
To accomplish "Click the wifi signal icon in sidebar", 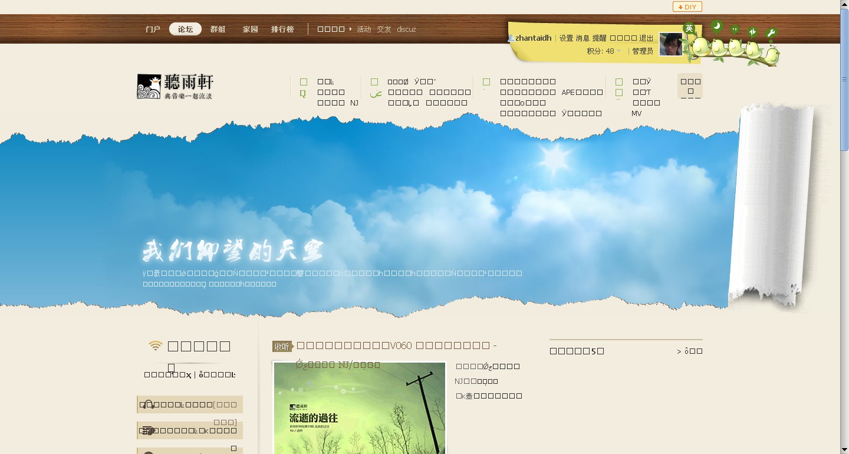I will (x=155, y=346).
